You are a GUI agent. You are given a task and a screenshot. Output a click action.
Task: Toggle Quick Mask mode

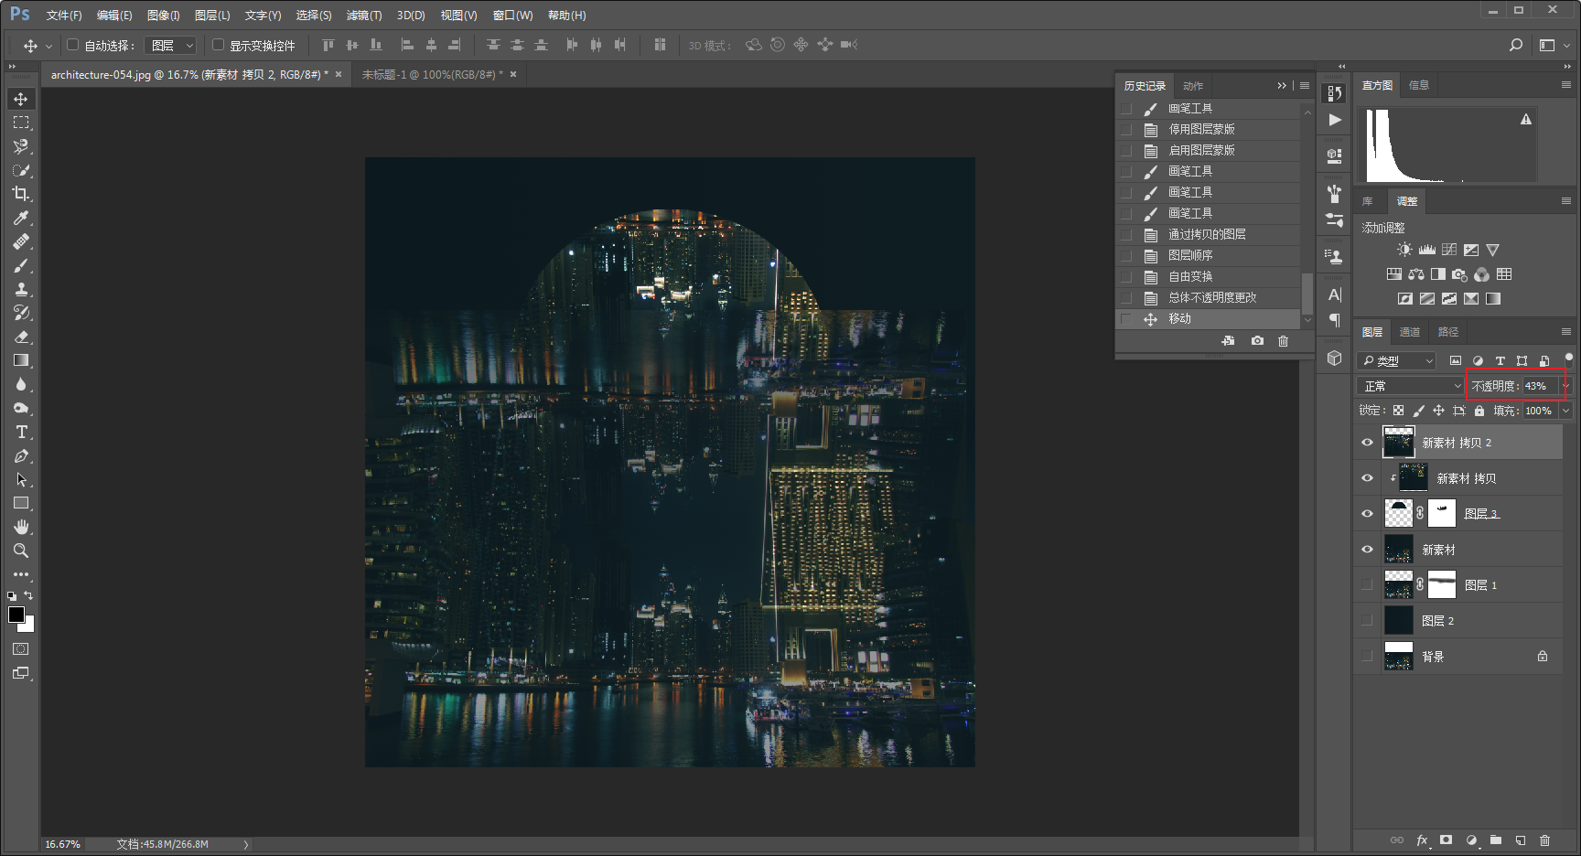21,649
